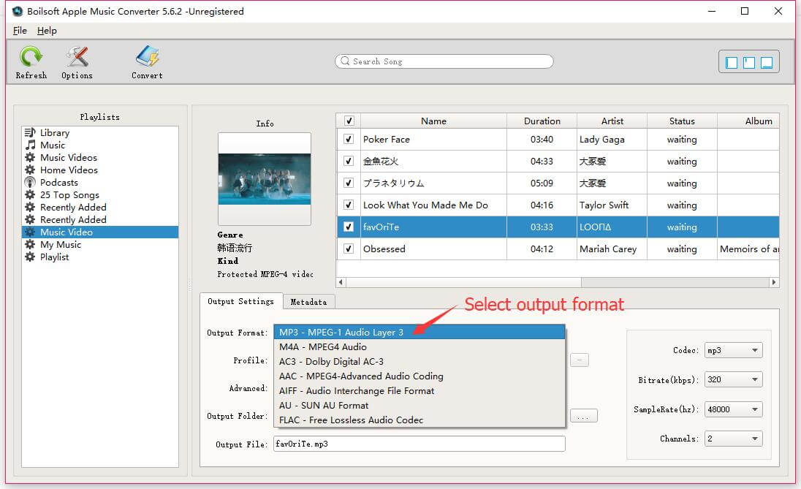The image size is (801, 489).
Task: Switch to the middle layout view icon
Action: (749, 62)
